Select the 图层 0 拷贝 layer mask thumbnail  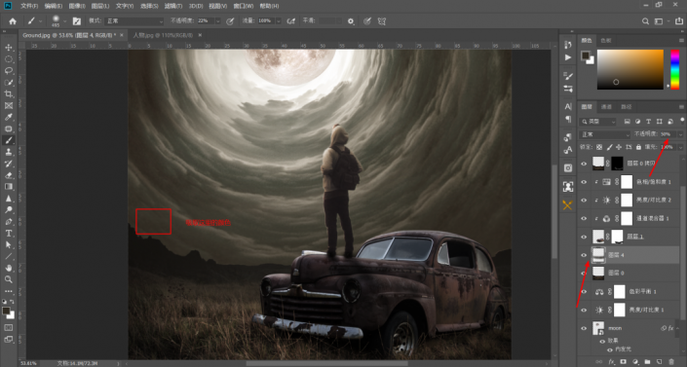(x=617, y=163)
